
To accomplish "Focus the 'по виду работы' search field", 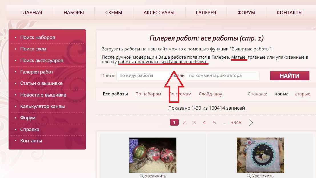I will 144,76.
